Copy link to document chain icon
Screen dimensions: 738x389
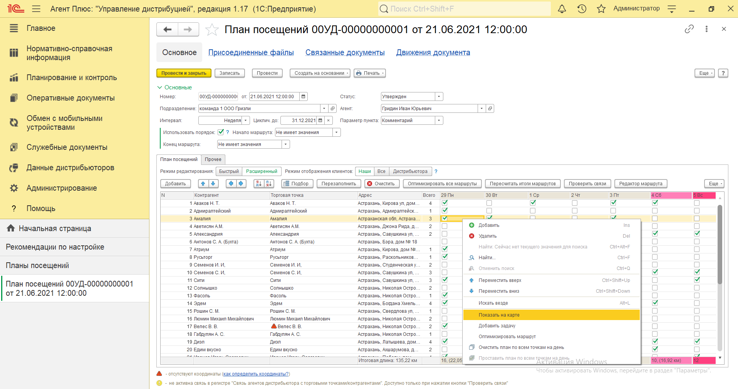[689, 29]
